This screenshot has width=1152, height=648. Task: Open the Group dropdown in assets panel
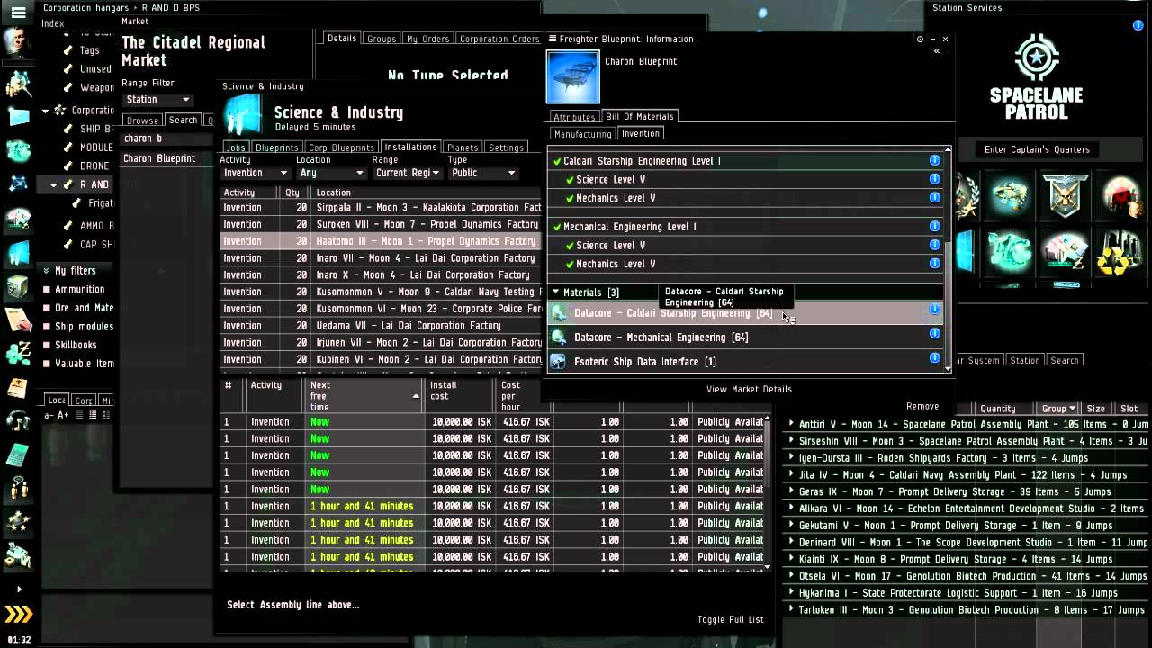click(1058, 409)
